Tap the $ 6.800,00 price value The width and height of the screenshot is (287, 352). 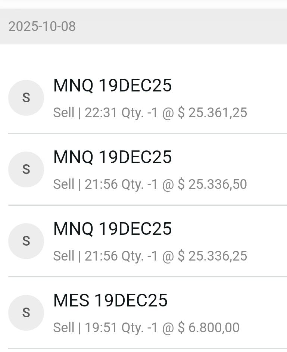[209, 327]
